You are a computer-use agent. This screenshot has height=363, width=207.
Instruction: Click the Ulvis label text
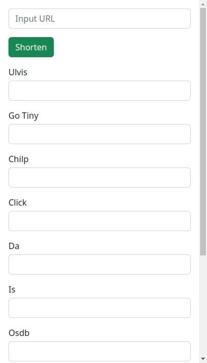pos(18,72)
